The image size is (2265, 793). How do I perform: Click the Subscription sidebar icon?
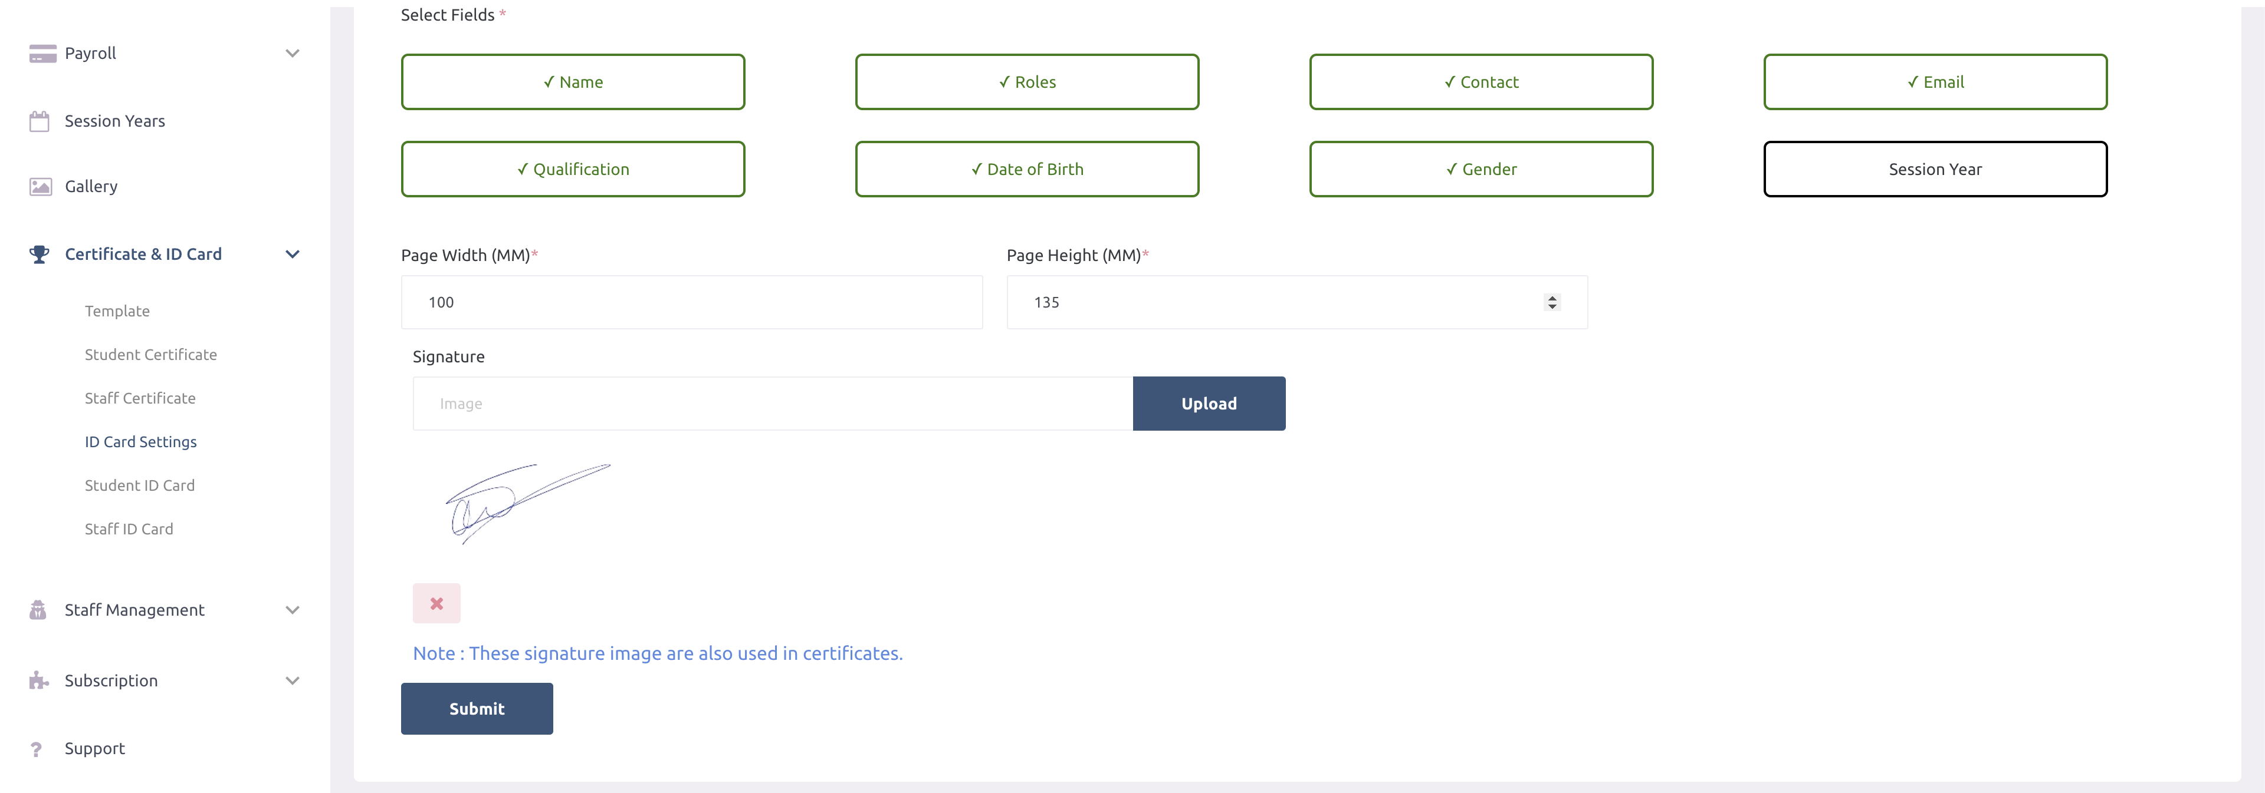click(x=39, y=680)
